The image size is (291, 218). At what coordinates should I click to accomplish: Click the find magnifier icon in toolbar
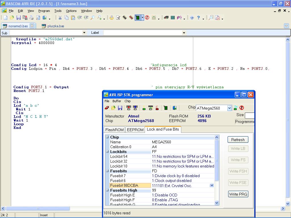(x=92, y=18)
